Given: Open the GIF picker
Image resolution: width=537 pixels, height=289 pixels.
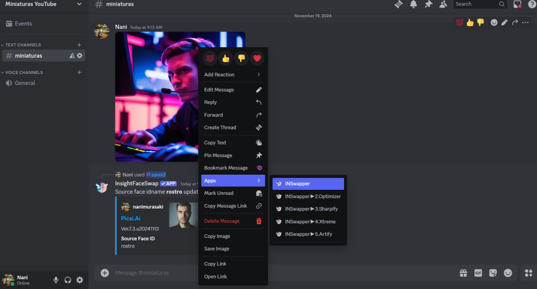Looking at the screenshot, I should [478, 273].
